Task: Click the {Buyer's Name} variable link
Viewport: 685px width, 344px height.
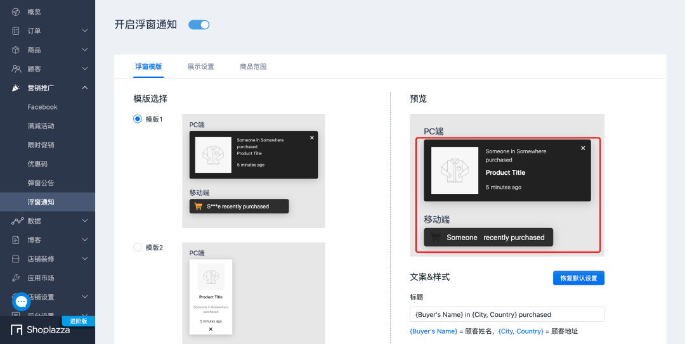Action: [433, 331]
